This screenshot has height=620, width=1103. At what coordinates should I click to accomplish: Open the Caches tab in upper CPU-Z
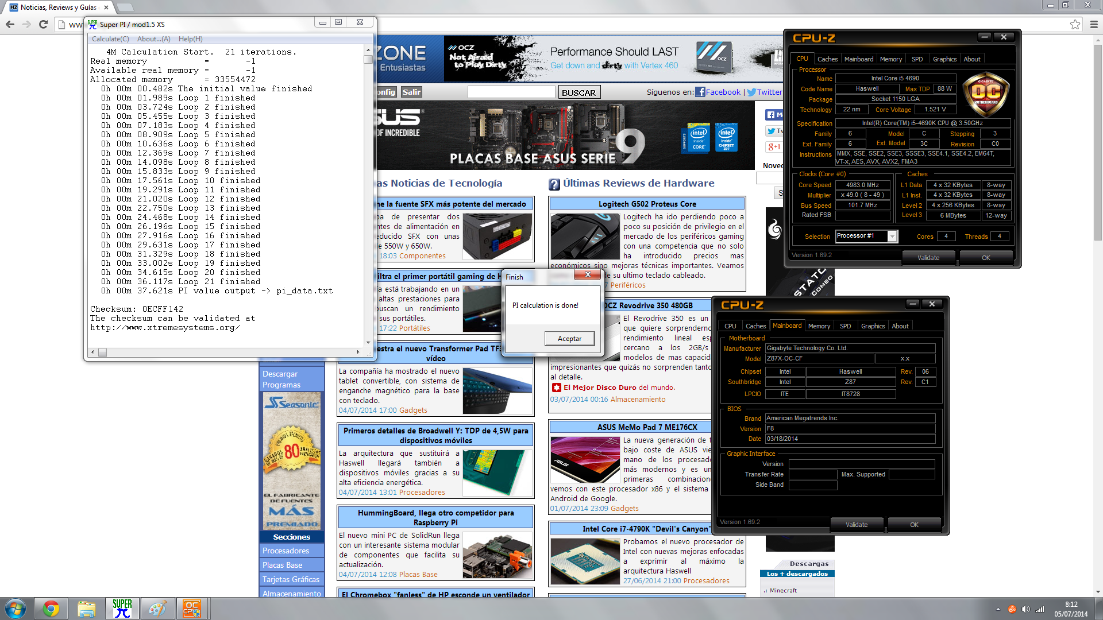tap(827, 59)
